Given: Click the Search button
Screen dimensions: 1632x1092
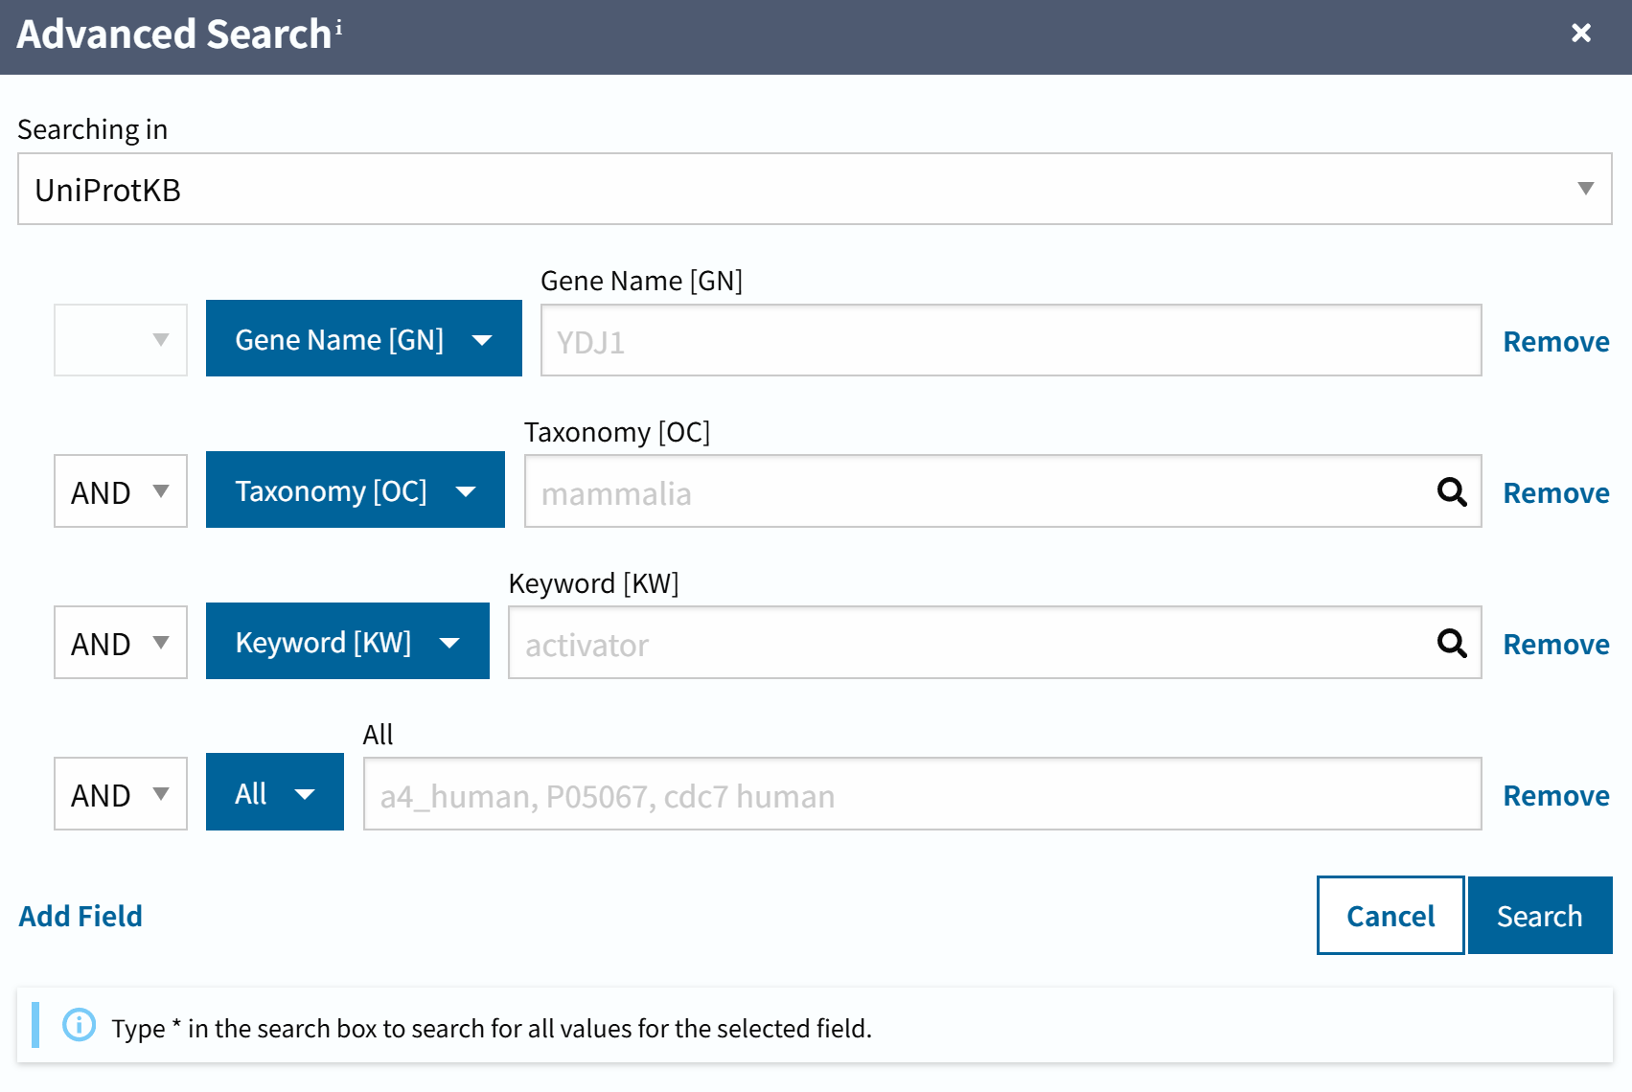Looking at the screenshot, I should 1540,916.
